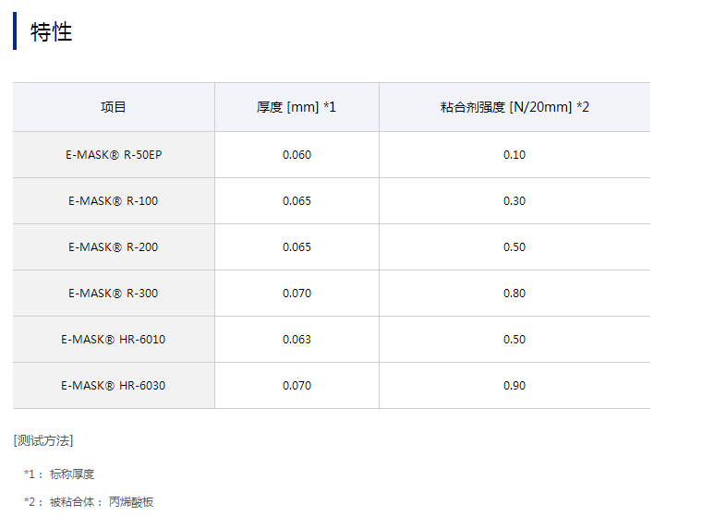702x516 pixels.
Task: Select the 0.30 adhesive strength value
Action: 514,200
